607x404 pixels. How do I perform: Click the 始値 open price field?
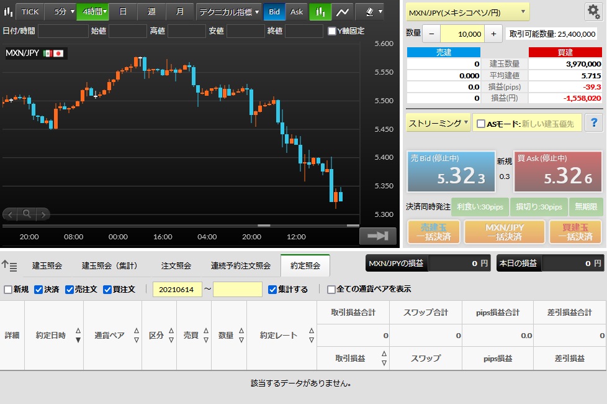tap(128, 31)
